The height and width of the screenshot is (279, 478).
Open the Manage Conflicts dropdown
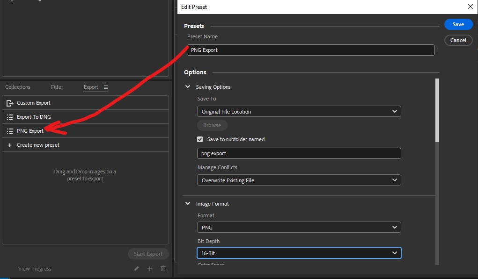(299, 180)
